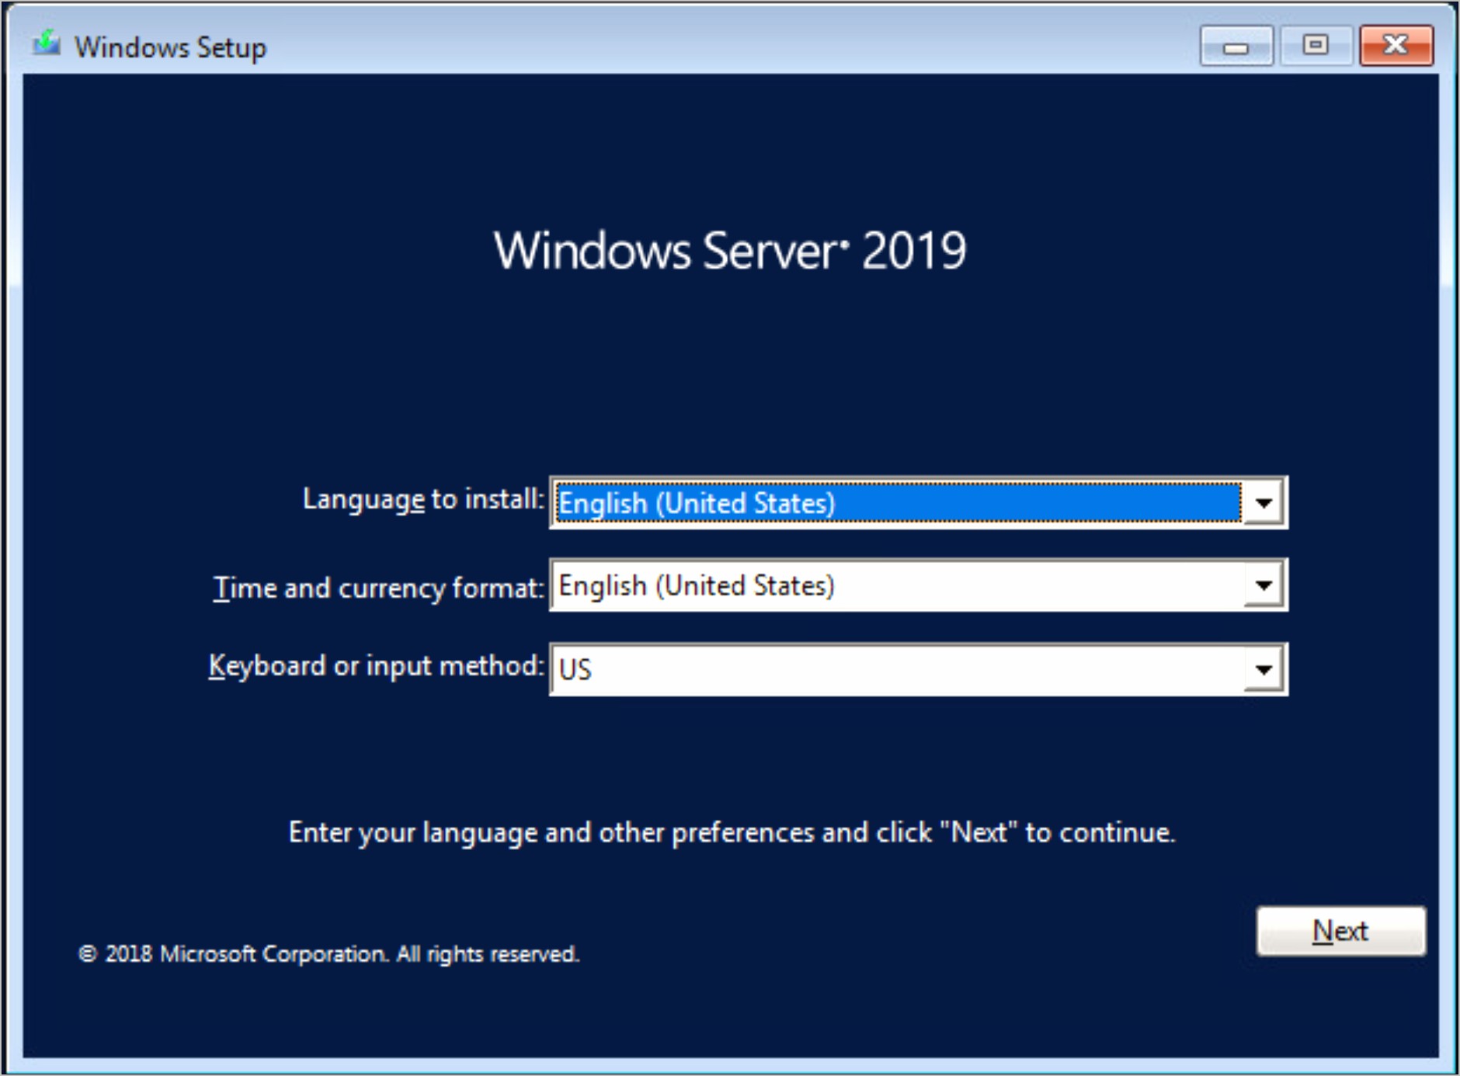
Task: Minimize the Windows Setup window
Action: click(1236, 46)
